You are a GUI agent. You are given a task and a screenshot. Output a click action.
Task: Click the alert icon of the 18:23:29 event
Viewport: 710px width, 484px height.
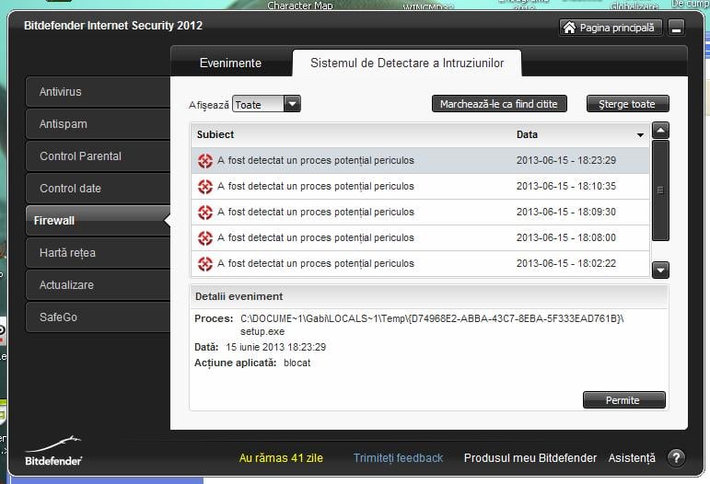(x=205, y=161)
